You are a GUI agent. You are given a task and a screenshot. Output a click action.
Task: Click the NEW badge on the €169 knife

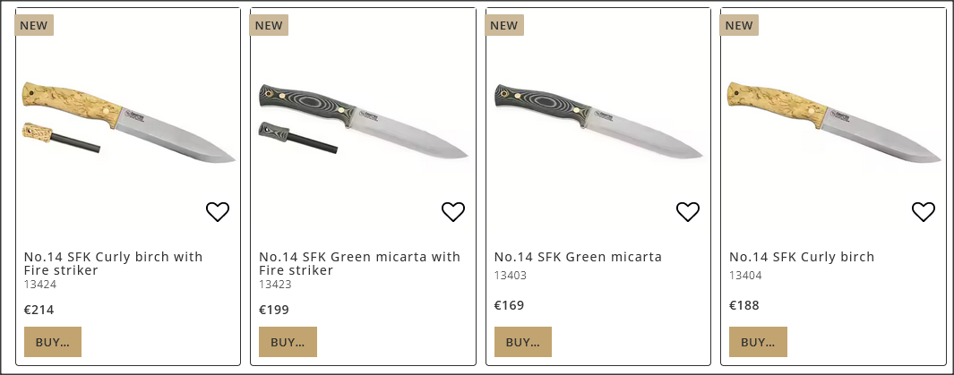pyautogui.click(x=504, y=25)
